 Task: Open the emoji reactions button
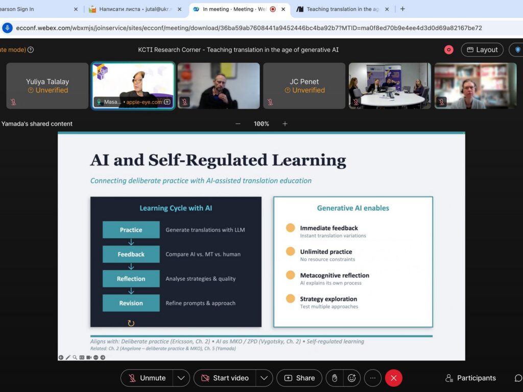tap(351, 378)
